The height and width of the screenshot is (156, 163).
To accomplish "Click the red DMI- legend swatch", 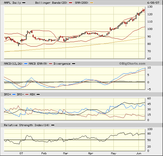I will tap(27, 94).
